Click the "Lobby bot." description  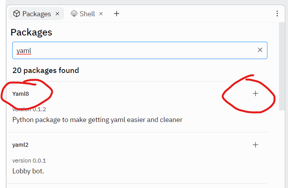coord(28,171)
